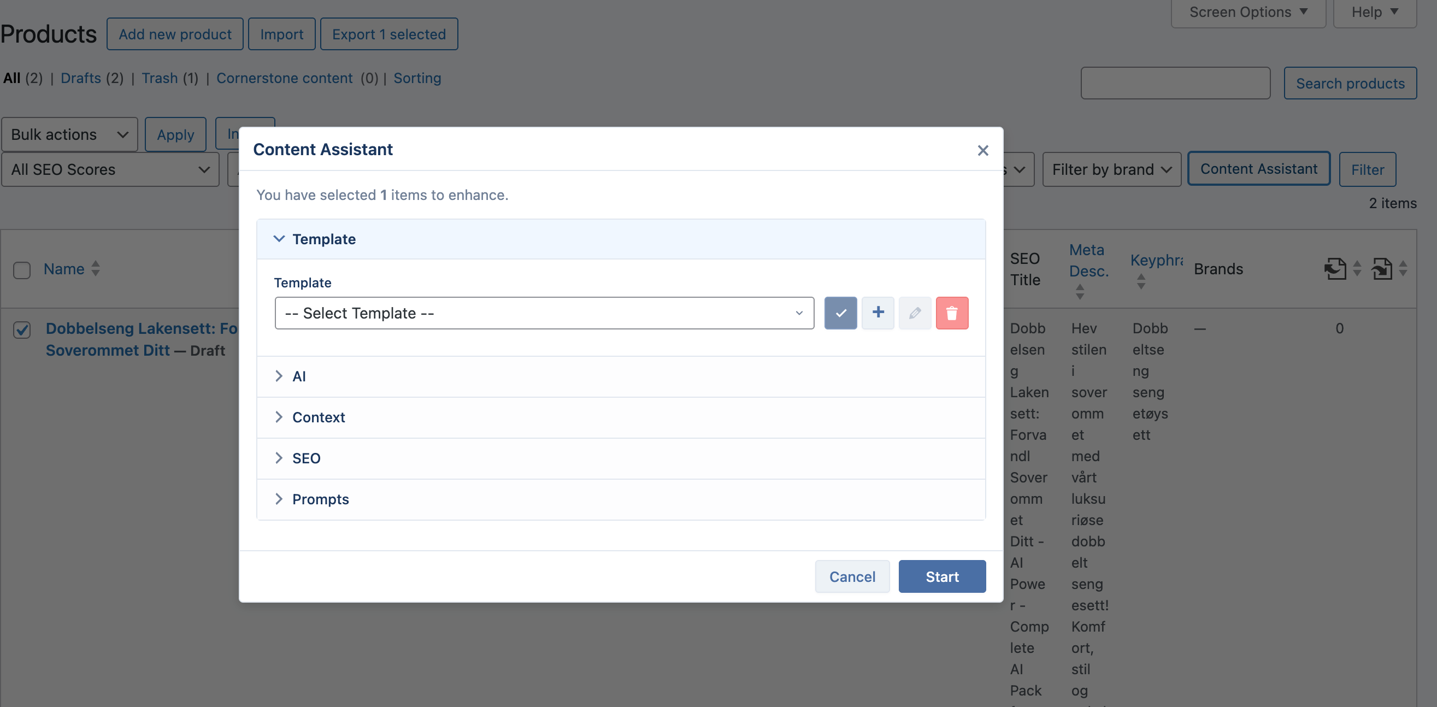Switch to Trash view
Screen dimensions: 1437x707
tap(160, 78)
